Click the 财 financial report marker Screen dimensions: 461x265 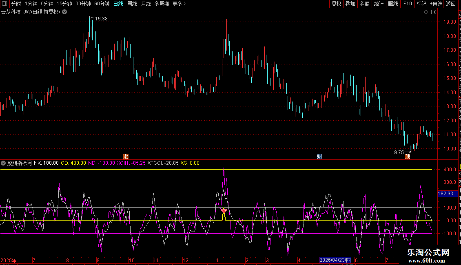tap(319, 156)
